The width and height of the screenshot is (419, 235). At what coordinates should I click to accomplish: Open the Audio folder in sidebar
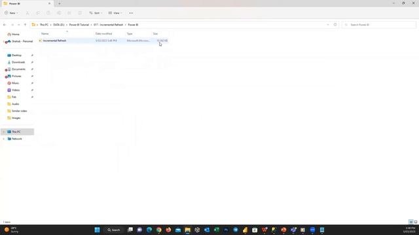tap(15, 104)
